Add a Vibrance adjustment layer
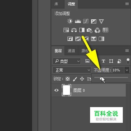Viewport: 131px width, 131px height. pos(101,21)
